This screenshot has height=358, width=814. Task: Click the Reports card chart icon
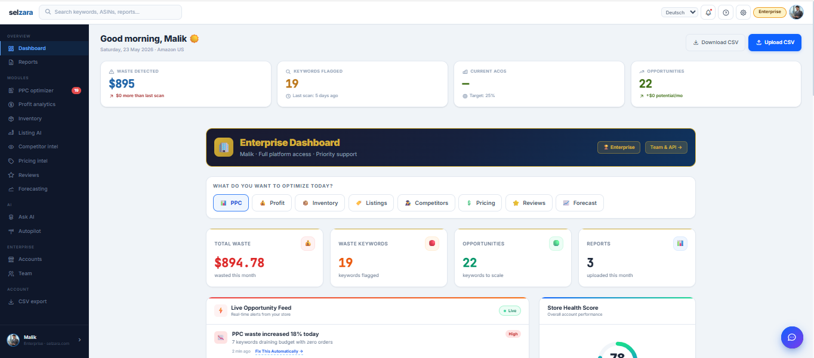680,243
